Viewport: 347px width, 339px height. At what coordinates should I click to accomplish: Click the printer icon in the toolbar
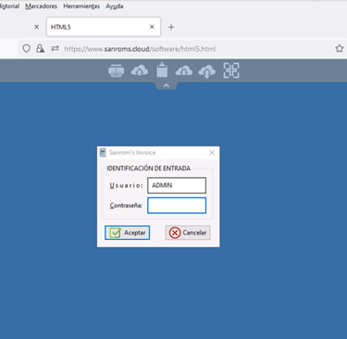[x=117, y=70]
